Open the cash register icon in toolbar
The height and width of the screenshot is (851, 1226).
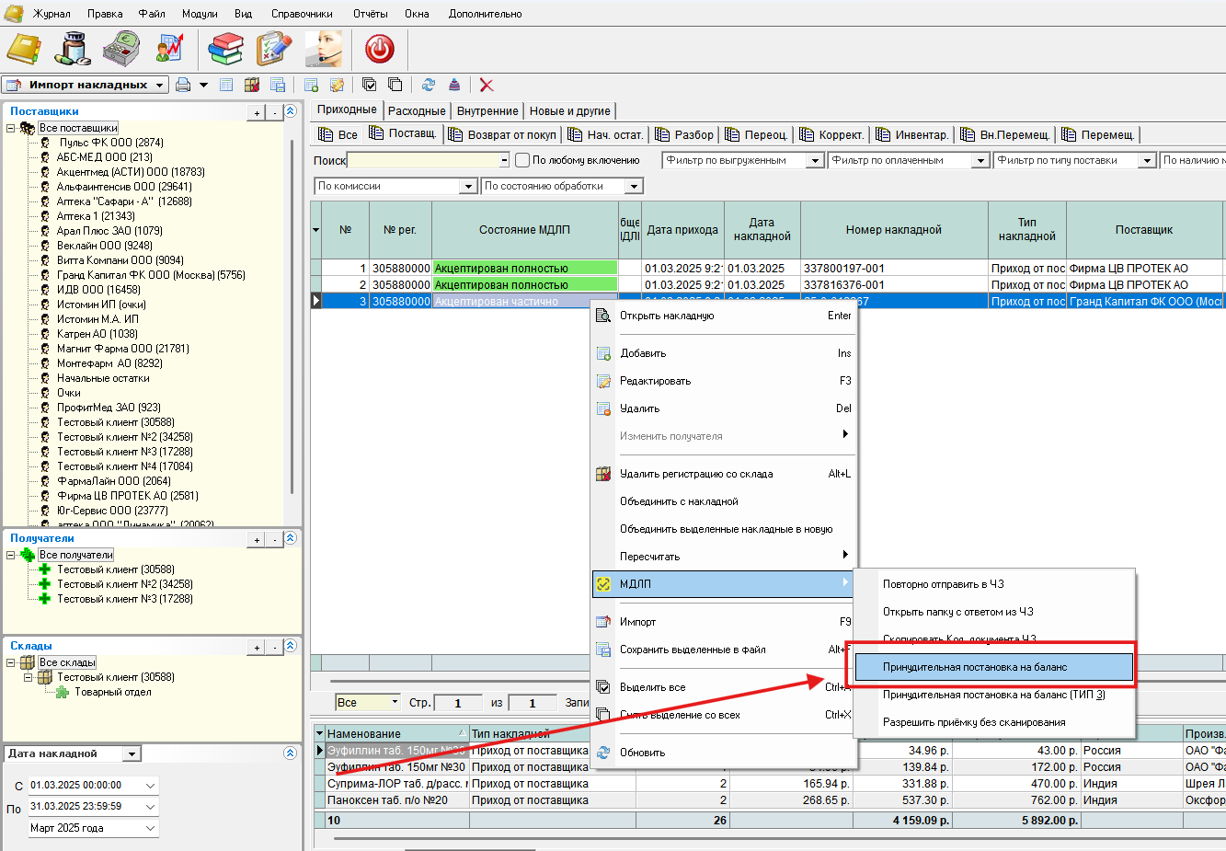[120, 48]
